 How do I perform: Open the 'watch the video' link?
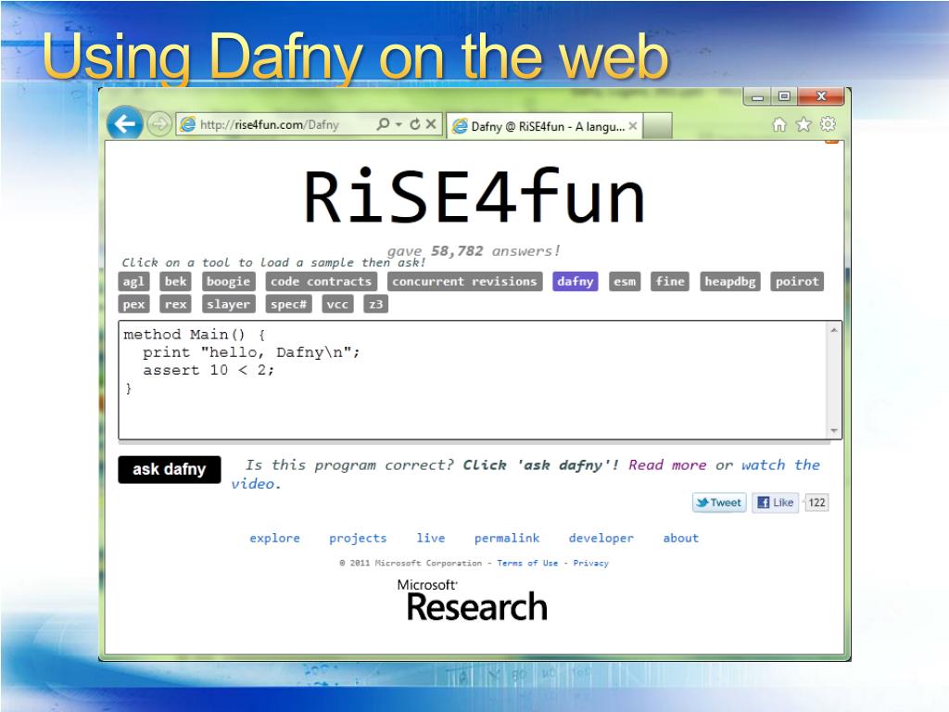(780, 465)
